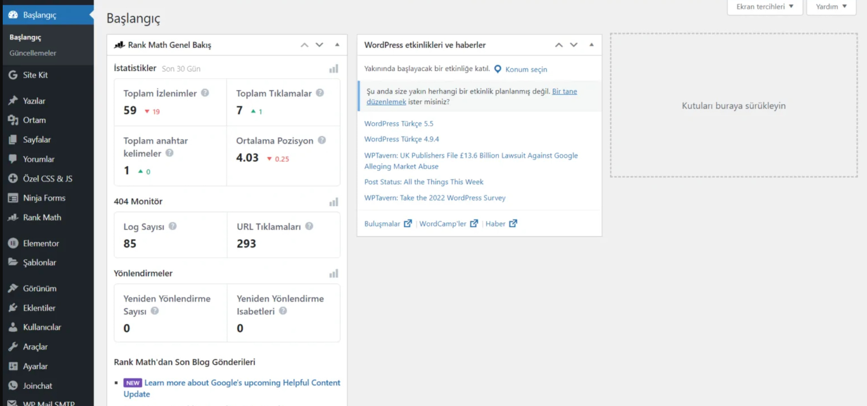867x406 pixels.
Task: Select Başlangıç submenu item
Action: click(x=25, y=37)
